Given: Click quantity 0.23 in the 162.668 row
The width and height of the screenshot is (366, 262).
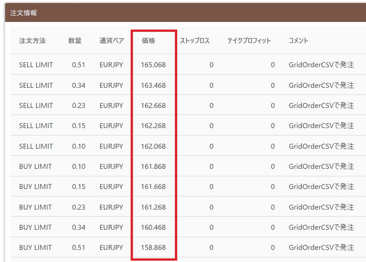Looking at the screenshot, I should 78,105.
